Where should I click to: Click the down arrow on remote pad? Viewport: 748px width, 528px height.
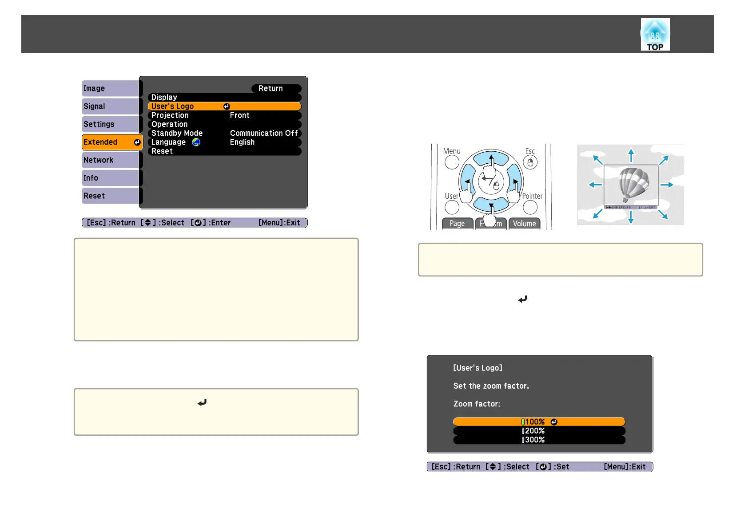(491, 205)
